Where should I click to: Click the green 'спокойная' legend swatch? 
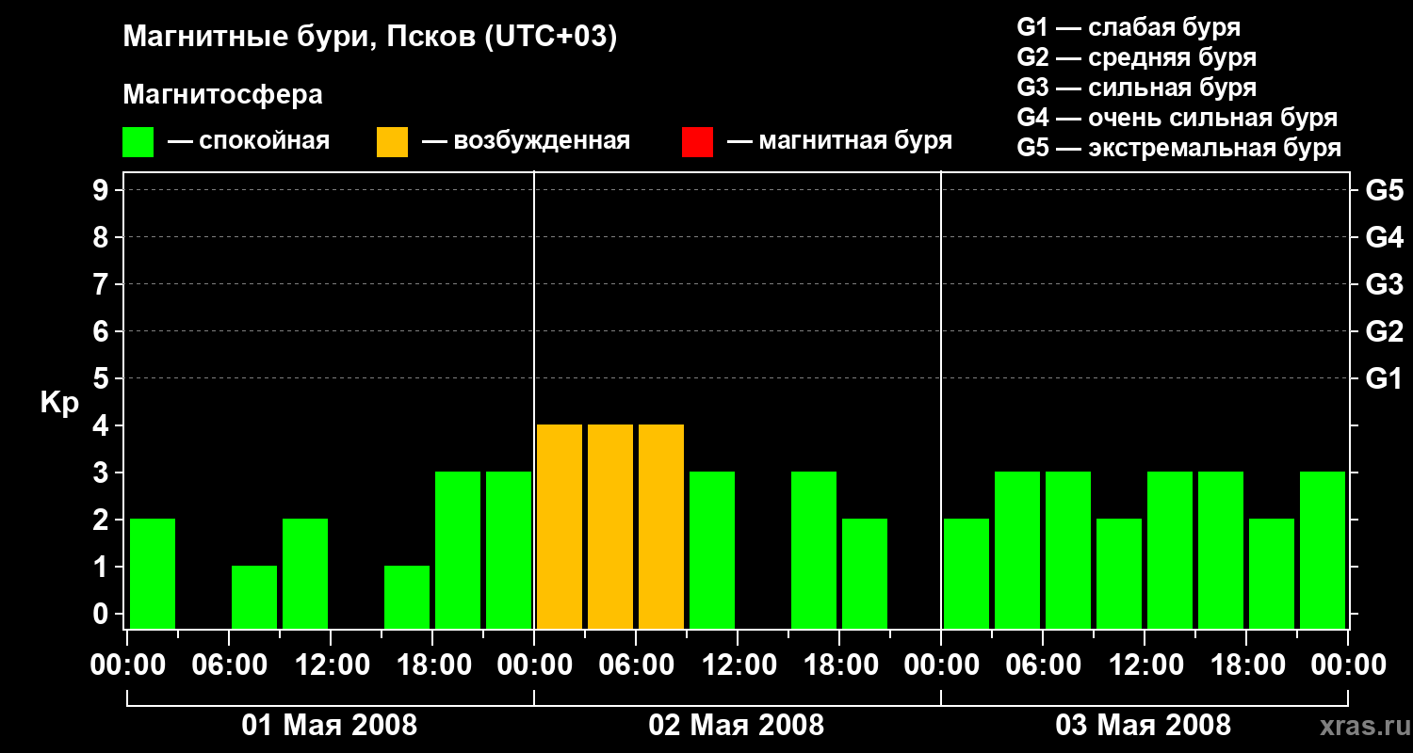[x=138, y=142]
